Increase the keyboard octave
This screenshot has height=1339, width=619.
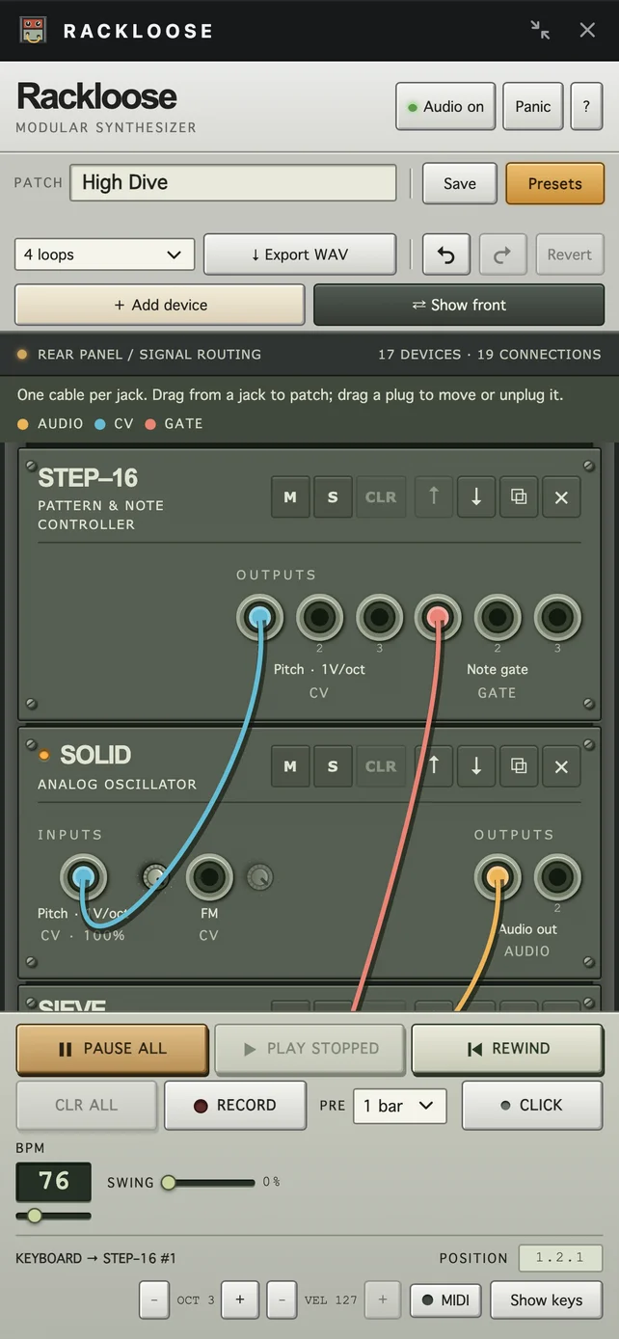tap(240, 1299)
